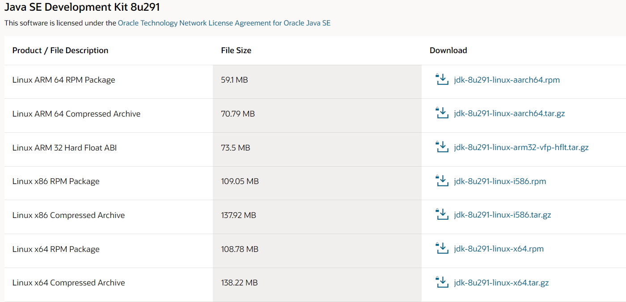626x302 pixels.
Task: Select Linux x86 RPM Package description
Action: tap(56, 181)
